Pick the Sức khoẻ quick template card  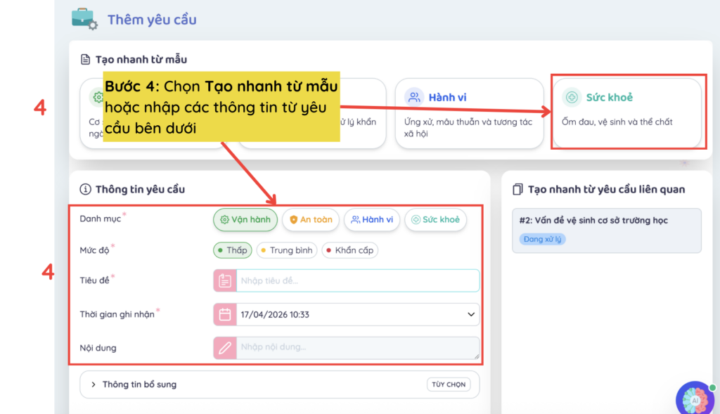627,112
